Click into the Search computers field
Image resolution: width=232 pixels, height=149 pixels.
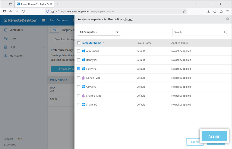(x=197, y=32)
